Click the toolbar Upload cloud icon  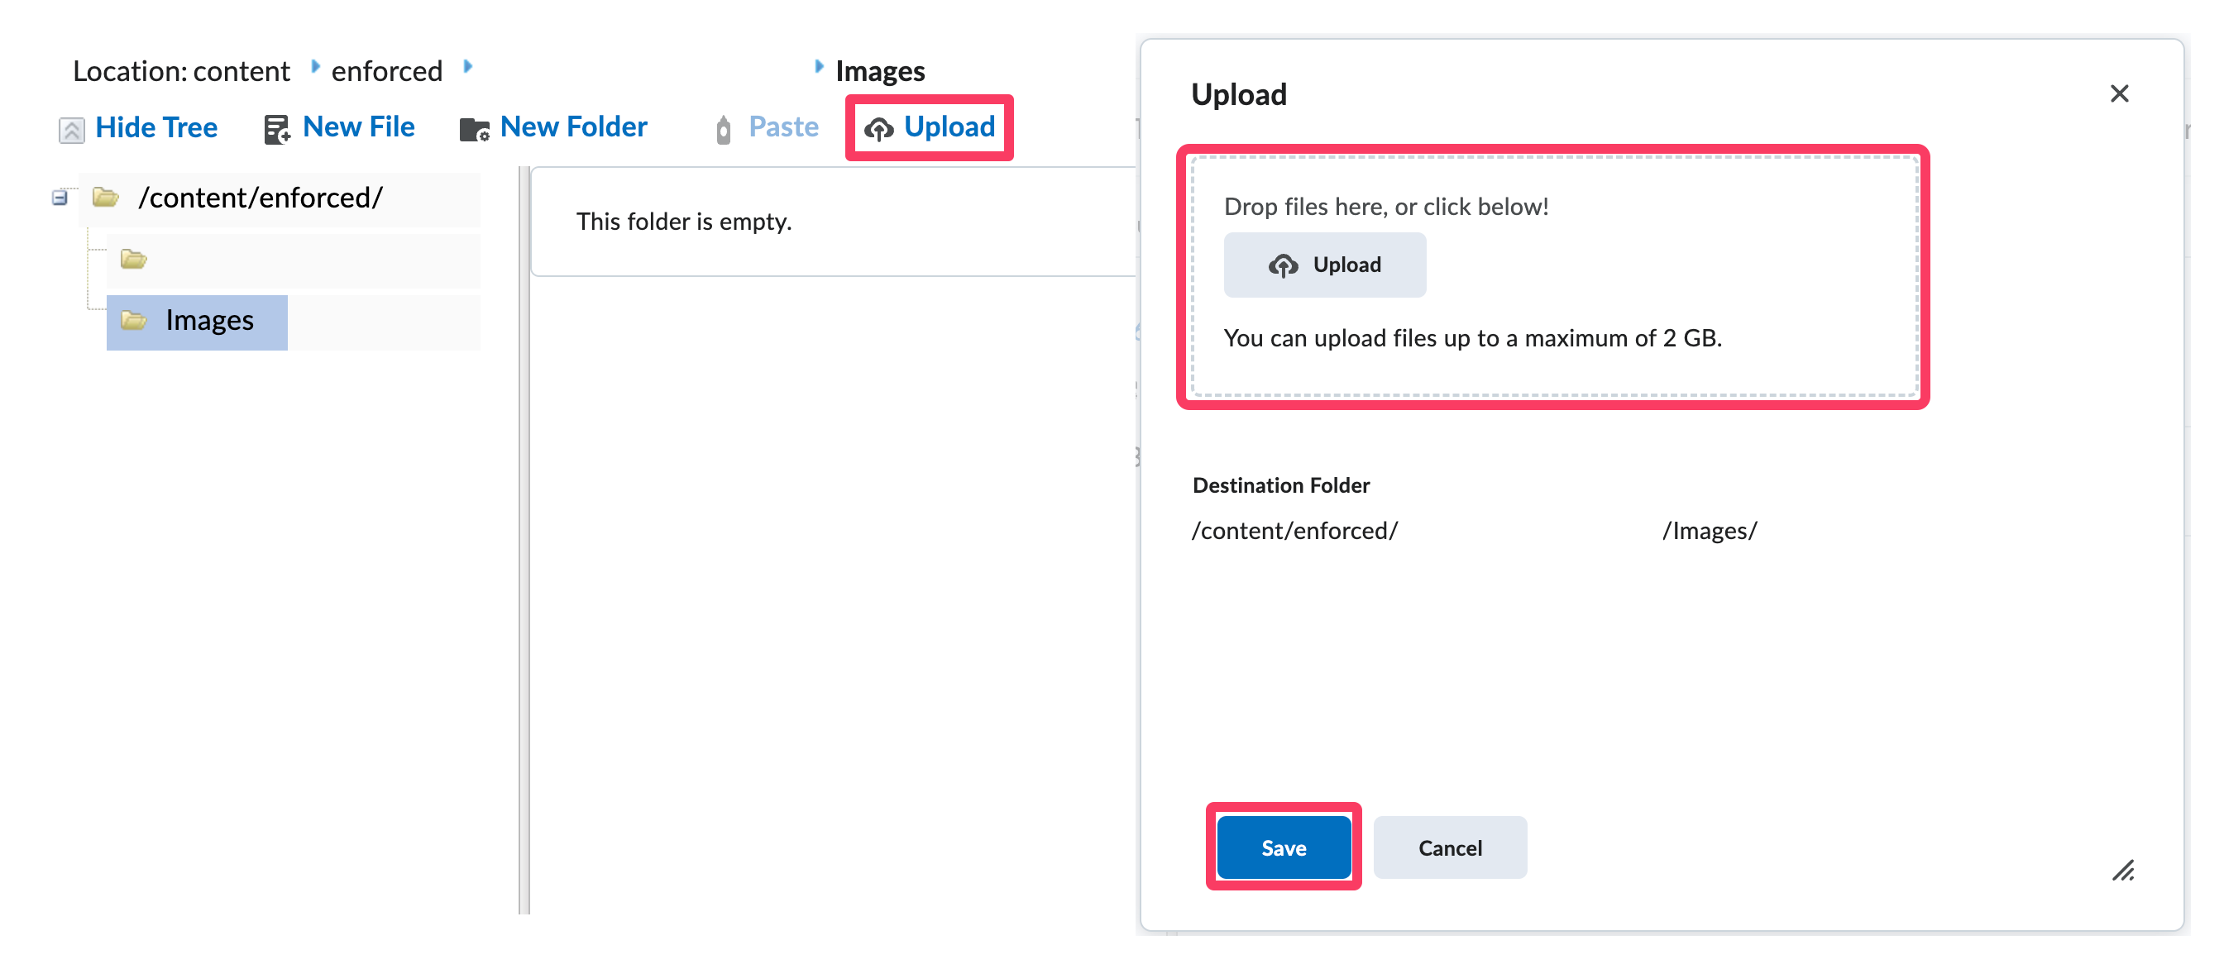click(879, 130)
